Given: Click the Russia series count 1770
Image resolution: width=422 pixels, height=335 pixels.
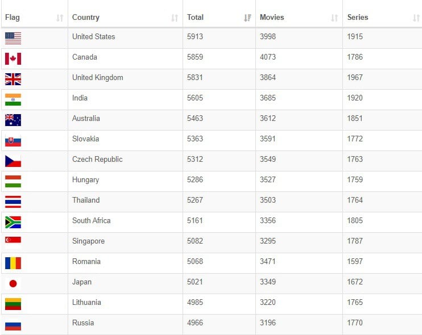Looking at the screenshot, I should click(355, 323).
